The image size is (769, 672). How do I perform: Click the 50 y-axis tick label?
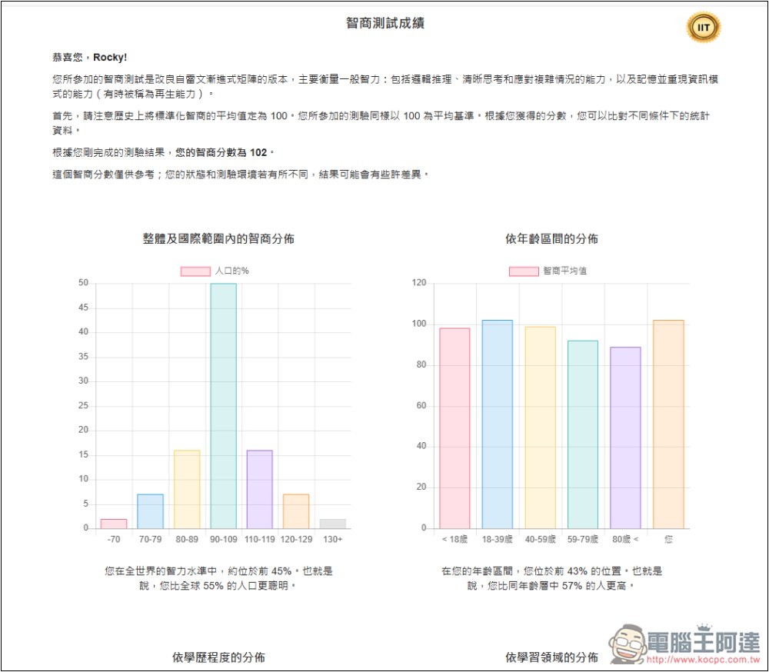coord(83,283)
